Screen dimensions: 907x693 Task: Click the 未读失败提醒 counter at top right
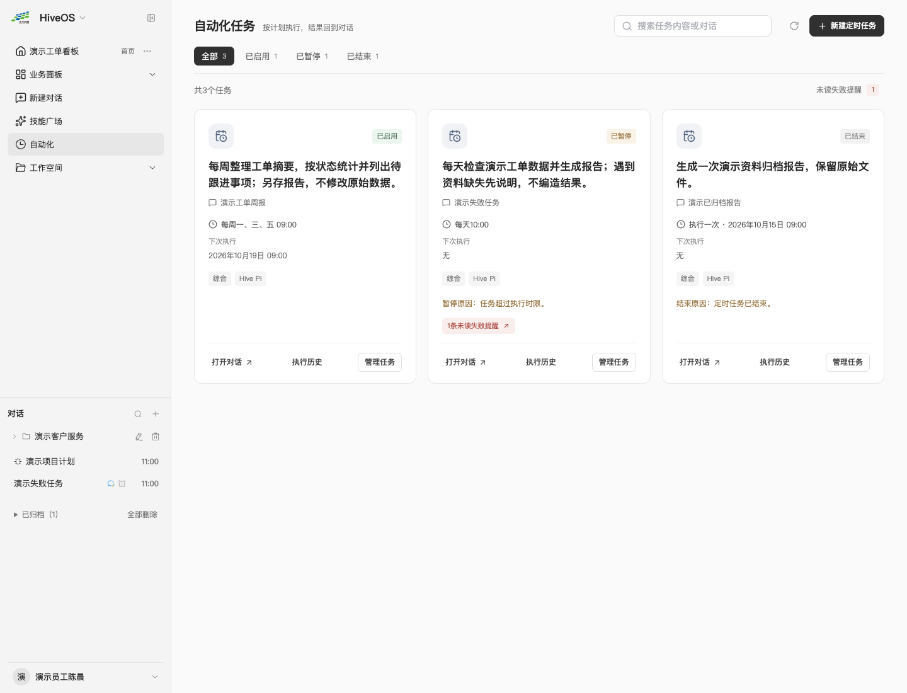[x=848, y=90]
